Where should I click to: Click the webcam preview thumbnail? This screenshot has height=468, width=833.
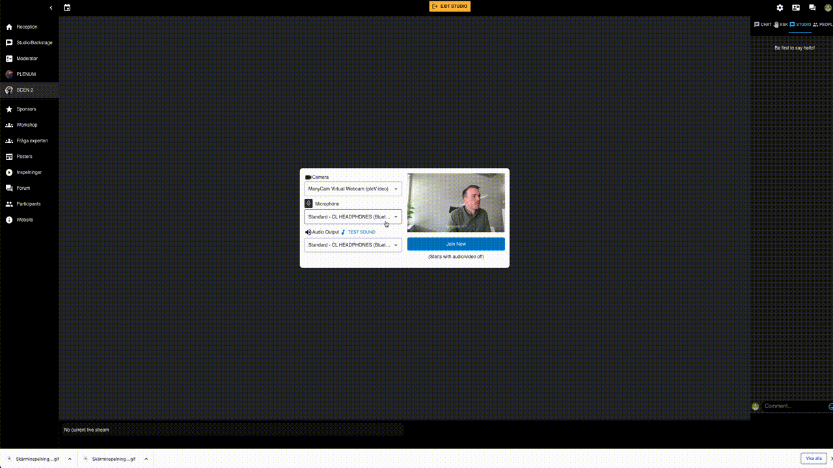pos(456,202)
